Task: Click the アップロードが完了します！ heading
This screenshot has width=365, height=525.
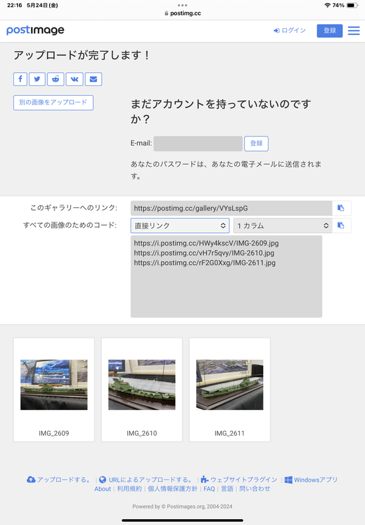Action: pos(81,55)
